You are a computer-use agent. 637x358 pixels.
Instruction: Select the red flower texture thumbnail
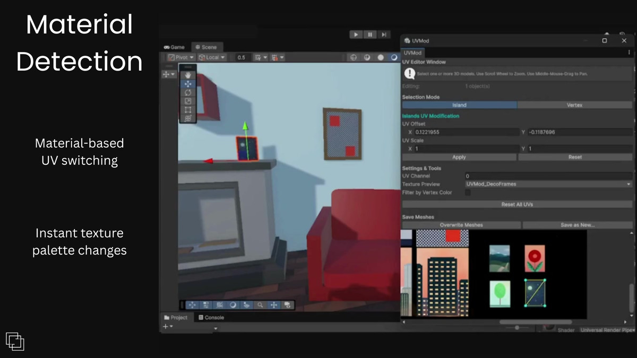(536, 258)
